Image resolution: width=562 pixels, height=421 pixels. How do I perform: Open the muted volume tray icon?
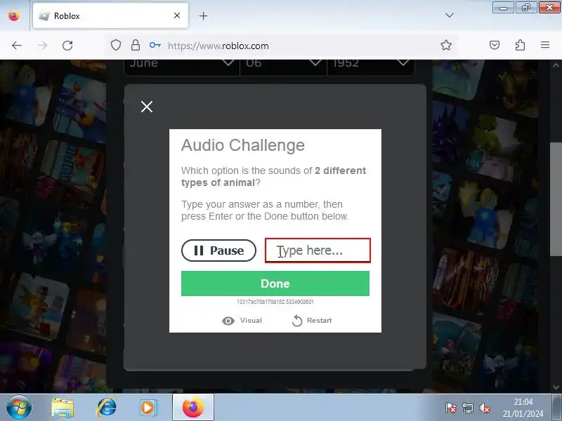pyautogui.click(x=485, y=408)
